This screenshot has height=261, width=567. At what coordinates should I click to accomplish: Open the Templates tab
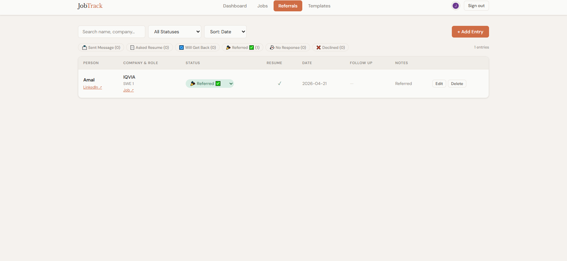319,6
